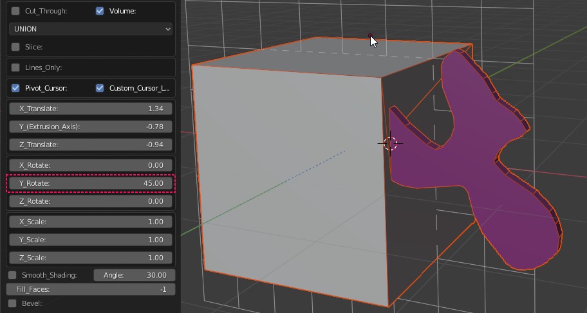Enable the Smooth_Shading checkbox
587x313 pixels.
click(12, 275)
